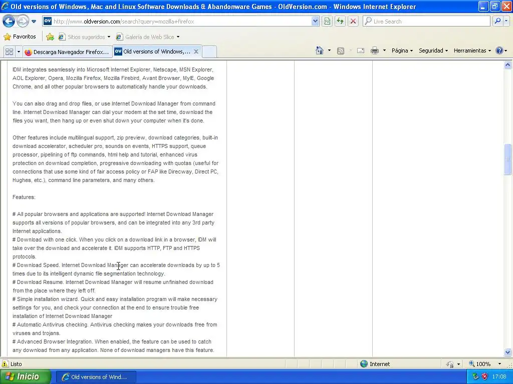This screenshot has width=513, height=384.
Task: Click the RSS feeds icon
Action: pos(341,51)
